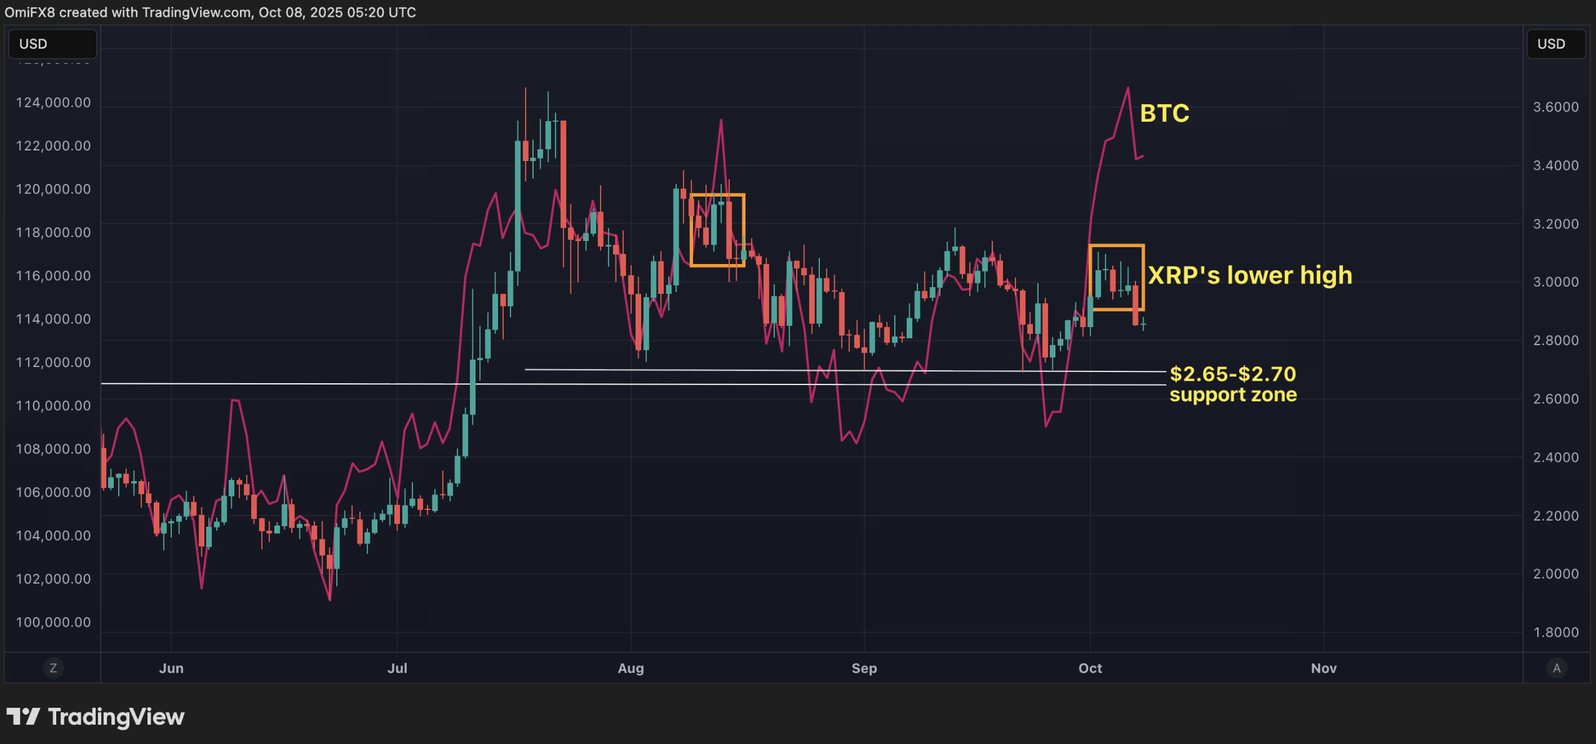Click the TradingView wordmark text
This screenshot has height=744, width=1596.
coord(116,717)
